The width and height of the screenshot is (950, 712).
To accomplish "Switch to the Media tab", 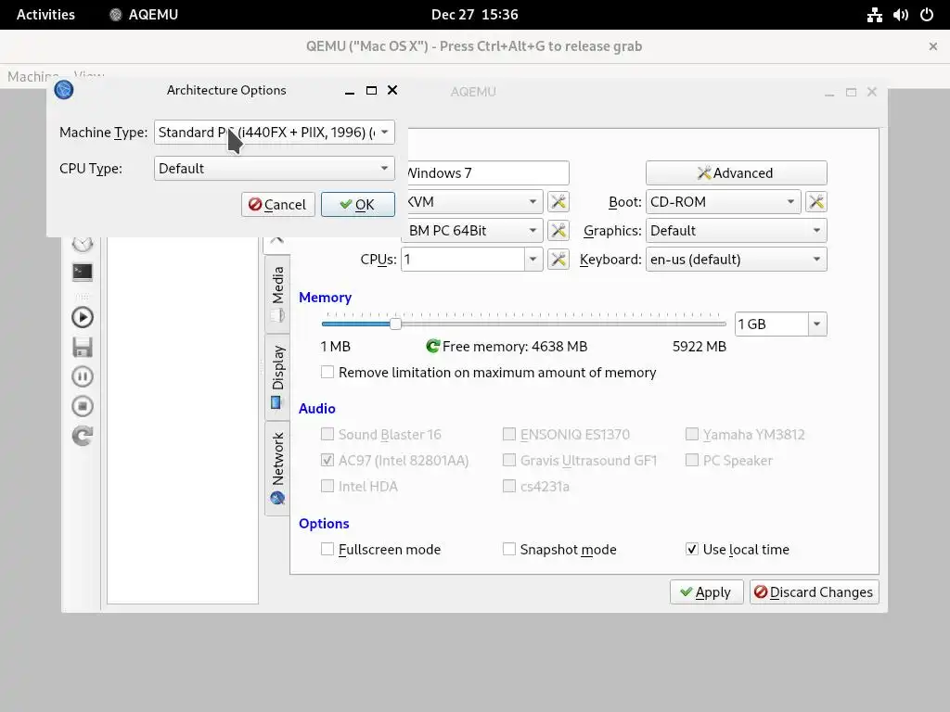I will pyautogui.click(x=277, y=294).
